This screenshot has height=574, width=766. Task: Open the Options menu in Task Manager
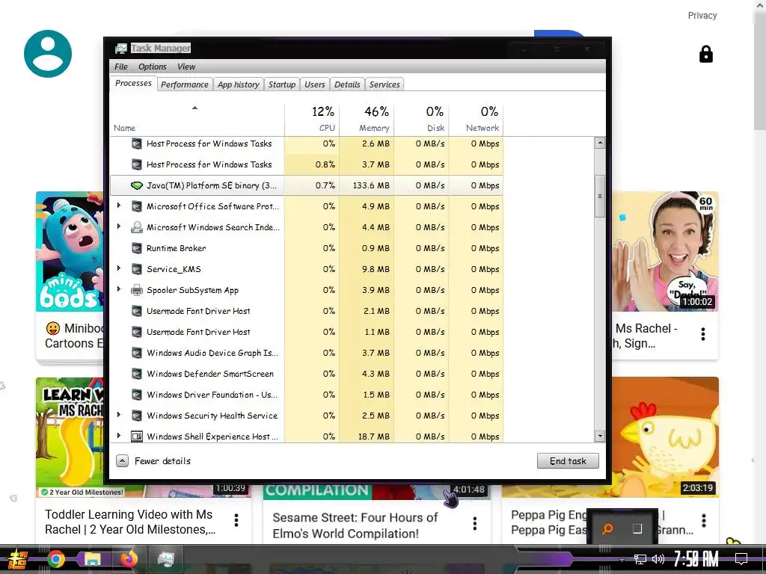[152, 67]
